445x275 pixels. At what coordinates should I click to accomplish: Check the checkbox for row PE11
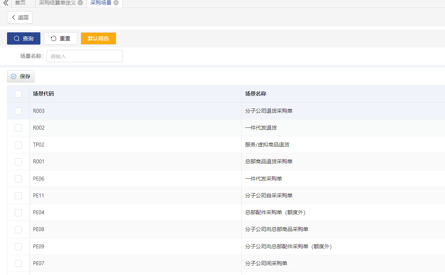18,196
